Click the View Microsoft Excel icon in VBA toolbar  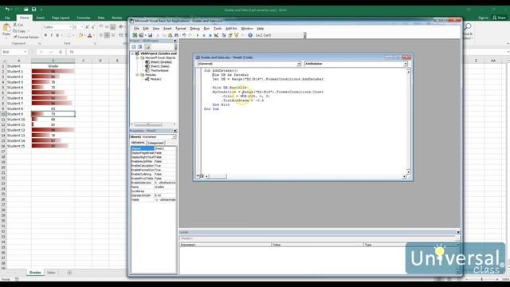(x=135, y=35)
